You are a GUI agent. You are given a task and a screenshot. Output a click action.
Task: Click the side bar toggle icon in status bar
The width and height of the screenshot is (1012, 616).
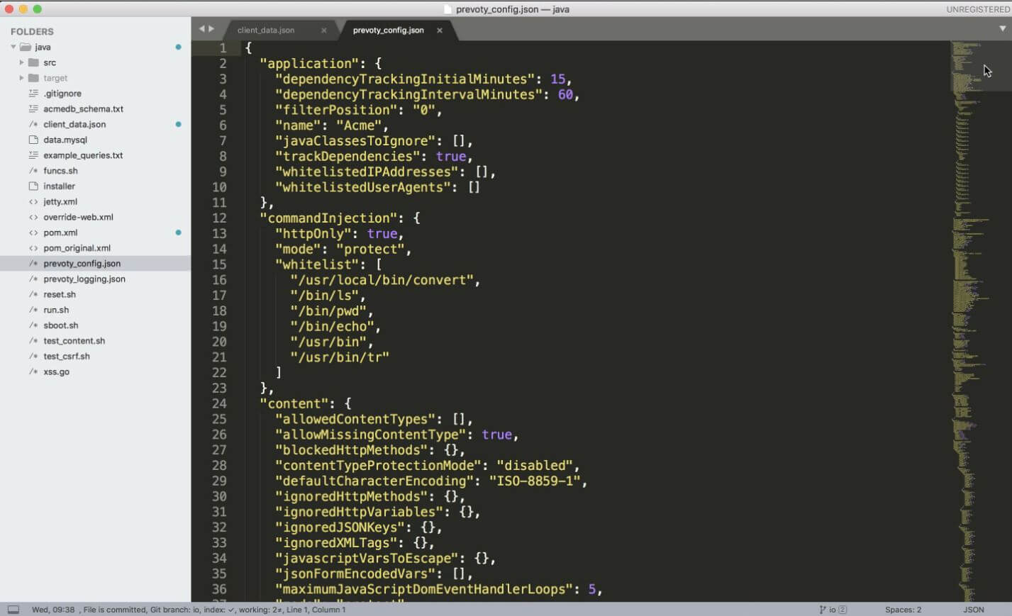13,610
